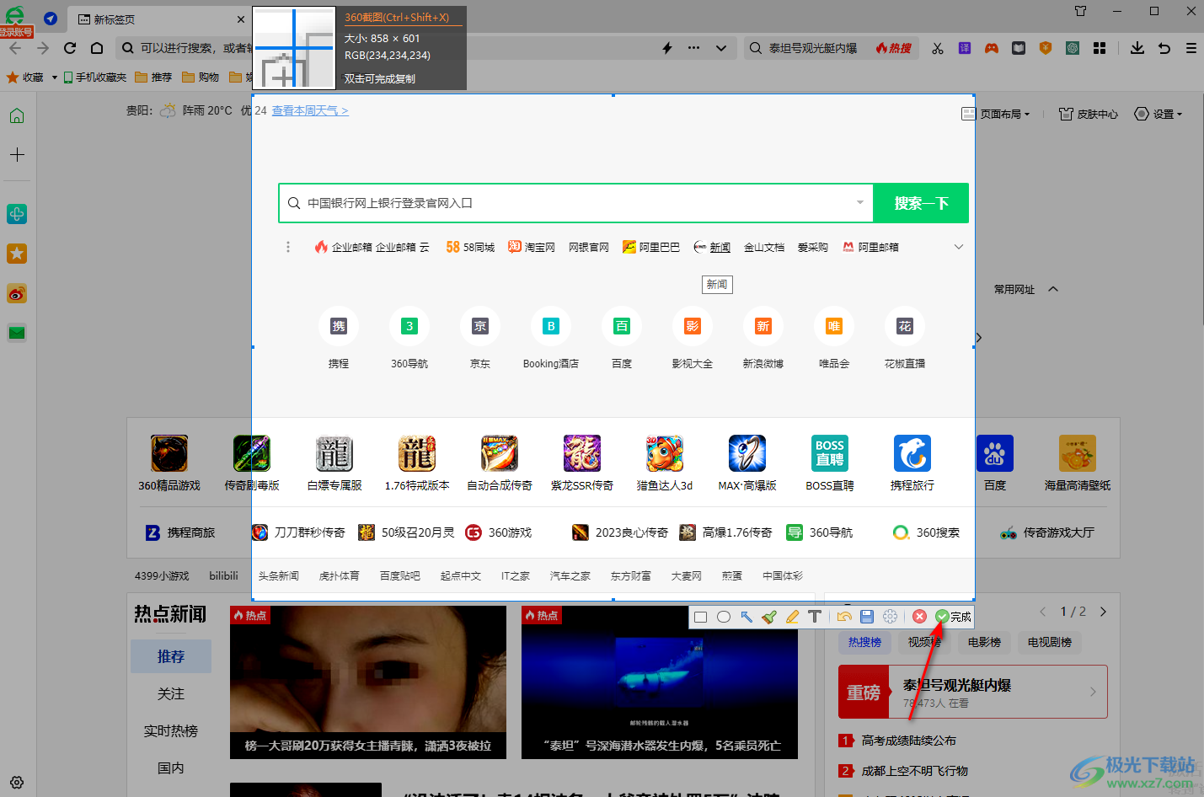Undo the last screenshot annotation
This screenshot has height=797, width=1204.
tap(844, 617)
